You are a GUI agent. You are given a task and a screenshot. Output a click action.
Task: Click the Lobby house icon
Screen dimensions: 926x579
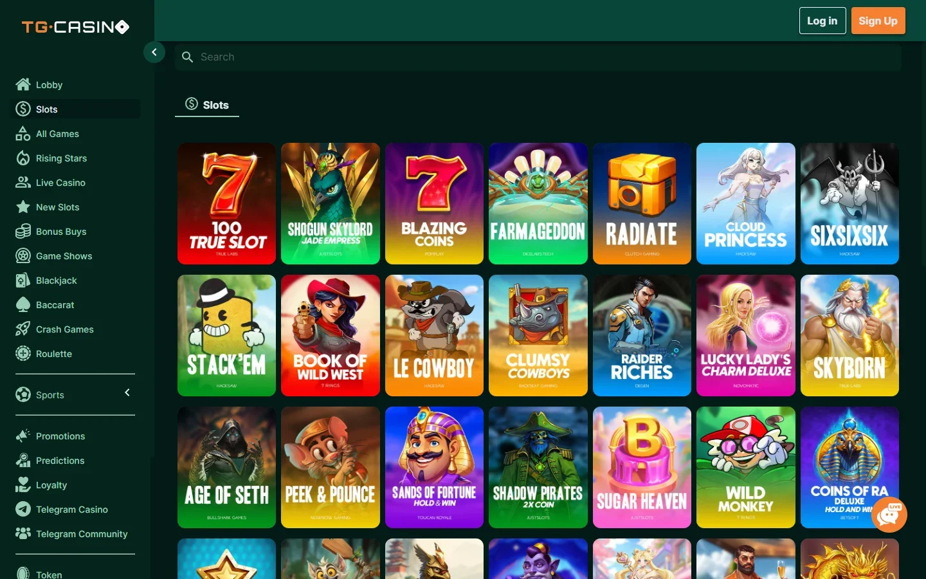[23, 84]
